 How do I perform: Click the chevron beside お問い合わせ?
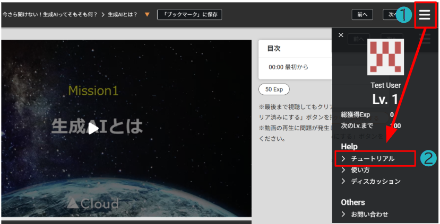[343, 214]
